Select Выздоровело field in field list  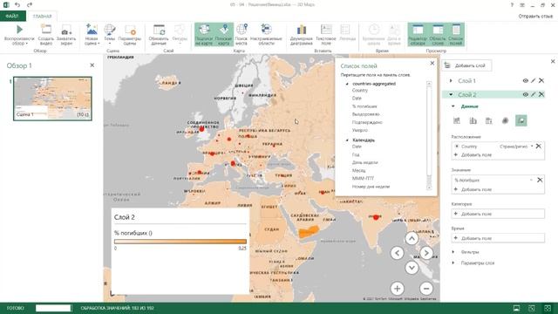tap(366, 114)
